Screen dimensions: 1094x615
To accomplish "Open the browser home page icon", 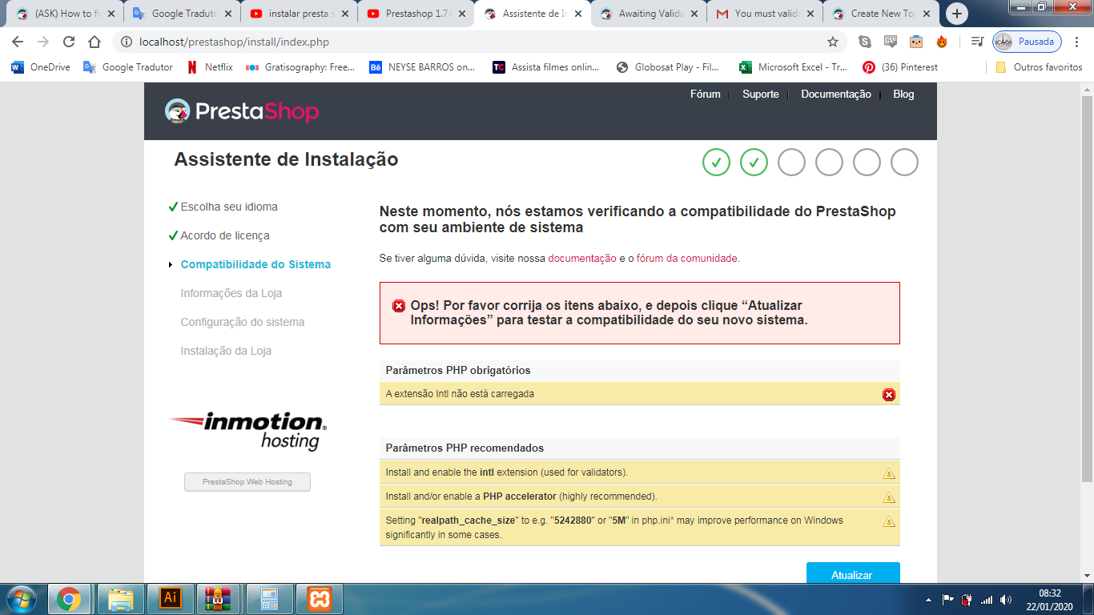I will click(x=95, y=42).
